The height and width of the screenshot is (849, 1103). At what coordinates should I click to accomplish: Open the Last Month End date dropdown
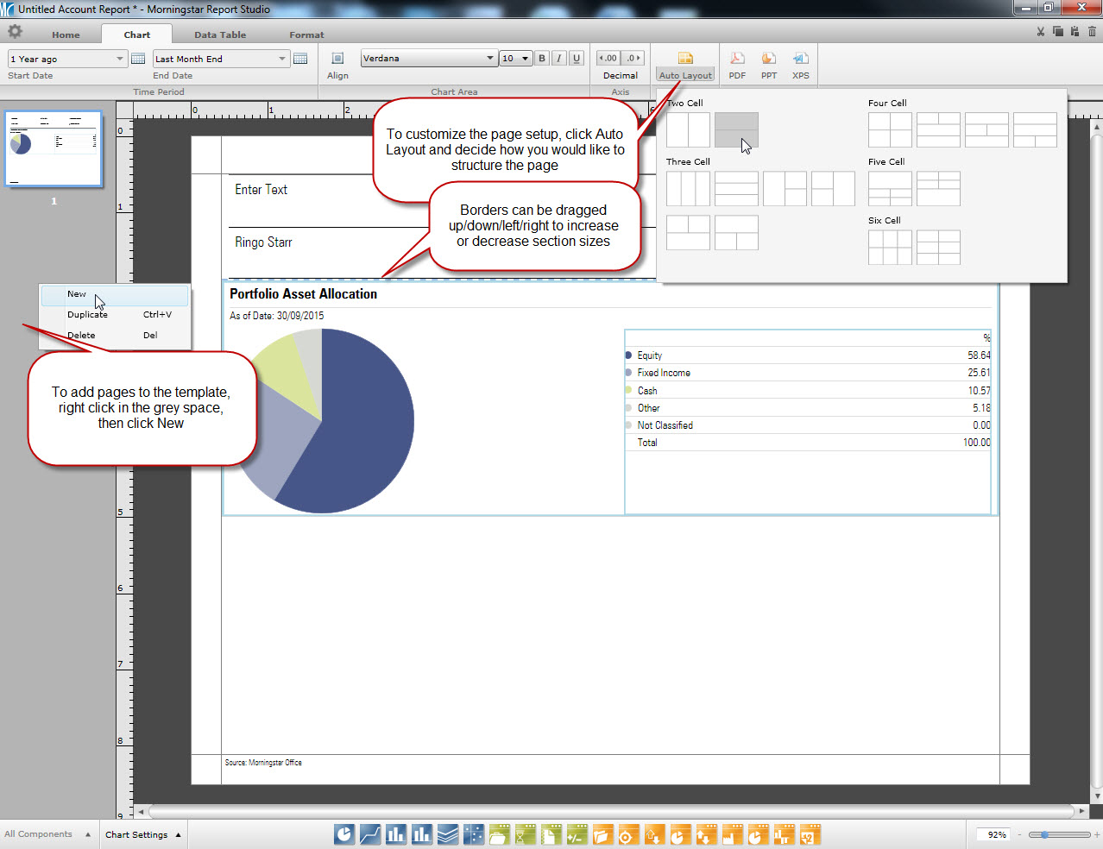coord(281,59)
